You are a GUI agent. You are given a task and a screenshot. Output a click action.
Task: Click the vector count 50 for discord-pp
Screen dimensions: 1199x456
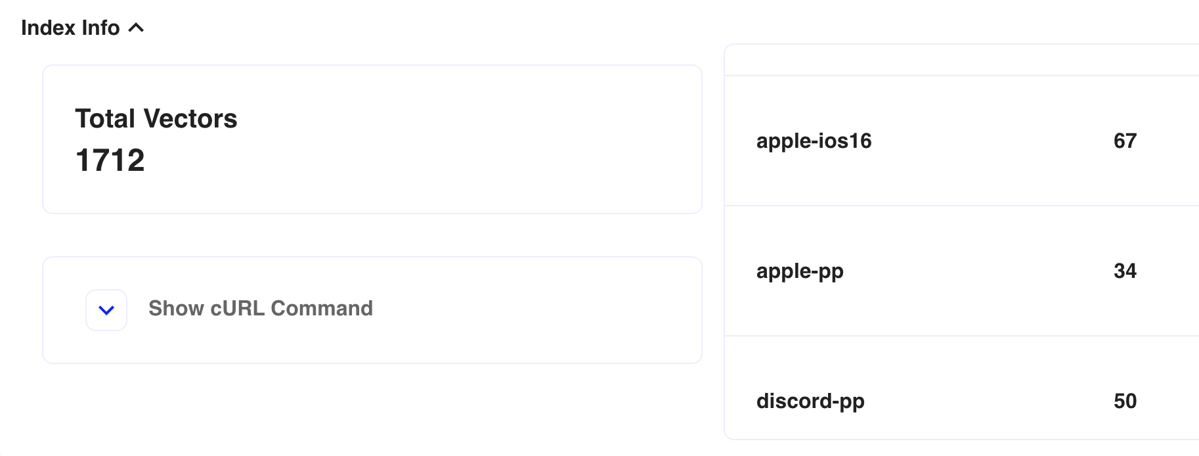[x=1125, y=401]
